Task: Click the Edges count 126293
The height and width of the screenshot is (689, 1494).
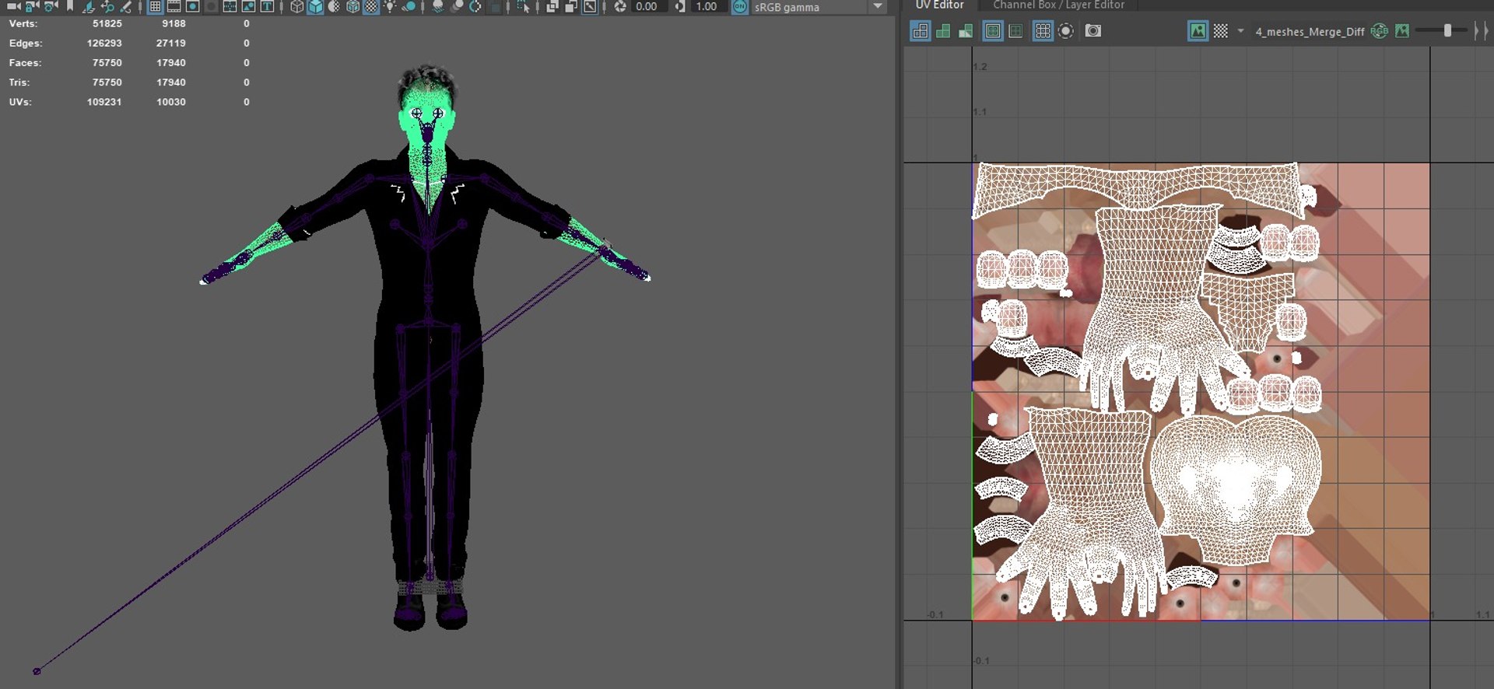Action: click(104, 44)
